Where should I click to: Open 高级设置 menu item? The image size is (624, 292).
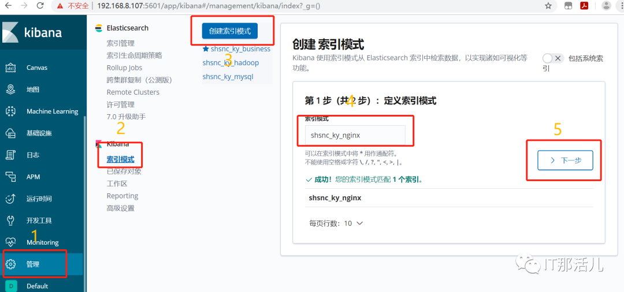pyautogui.click(x=121, y=208)
